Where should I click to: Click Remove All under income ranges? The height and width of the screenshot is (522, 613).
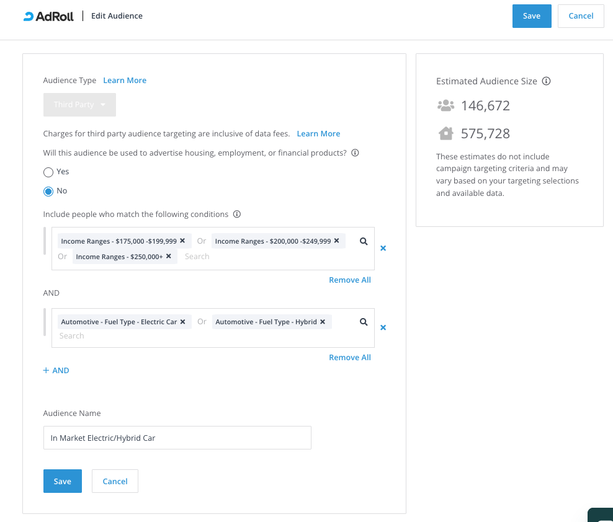point(349,280)
